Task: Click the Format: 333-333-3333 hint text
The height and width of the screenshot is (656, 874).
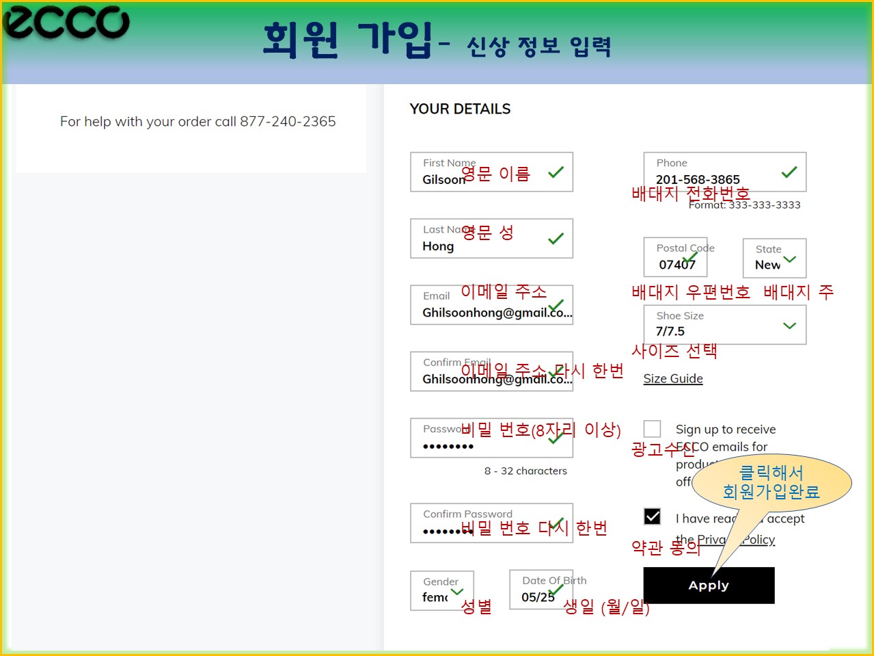Action: pos(744,205)
